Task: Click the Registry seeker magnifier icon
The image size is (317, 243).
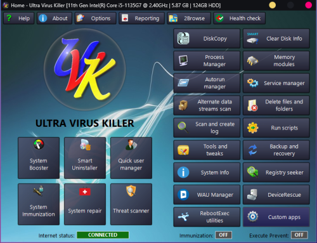Action: (x=253, y=172)
